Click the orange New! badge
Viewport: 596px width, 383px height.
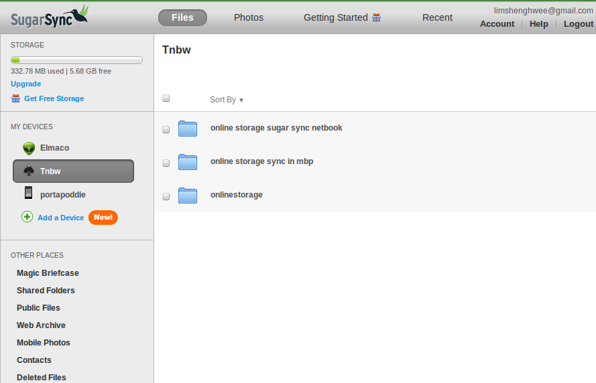pyautogui.click(x=103, y=218)
